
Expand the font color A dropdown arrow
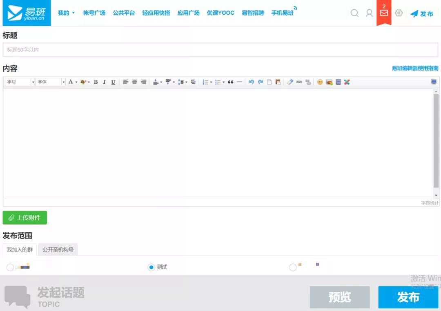click(x=76, y=82)
